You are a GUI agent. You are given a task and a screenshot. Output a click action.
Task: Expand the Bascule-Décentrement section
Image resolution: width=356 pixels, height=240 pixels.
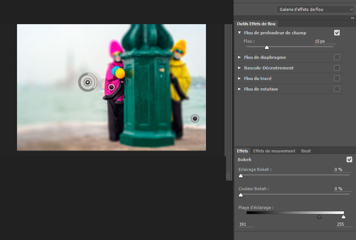[240, 68]
